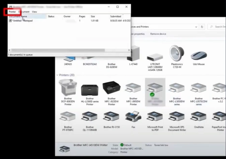Select Brother HL-L2360D series printer
The image size is (226, 159).
click(90, 89)
